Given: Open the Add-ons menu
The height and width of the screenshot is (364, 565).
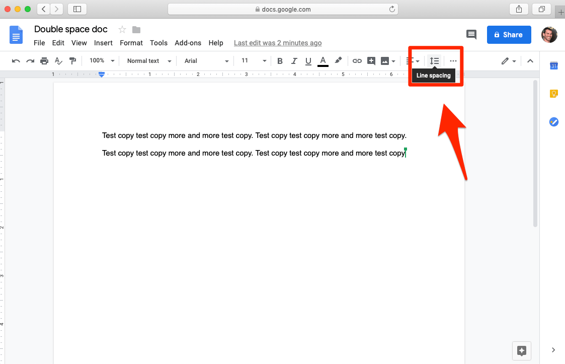Looking at the screenshot, I should 188,43.
